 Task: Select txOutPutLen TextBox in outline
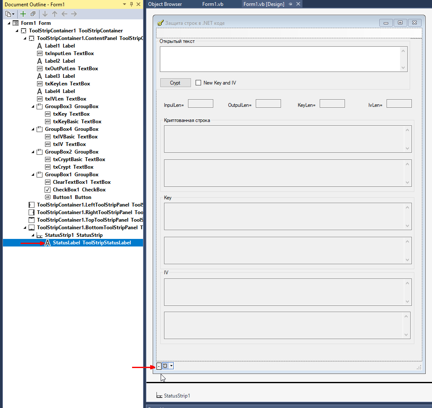[72, 69]
